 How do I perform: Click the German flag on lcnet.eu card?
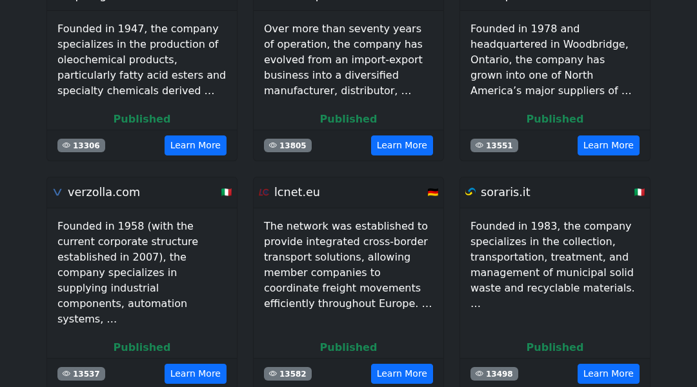433,192
